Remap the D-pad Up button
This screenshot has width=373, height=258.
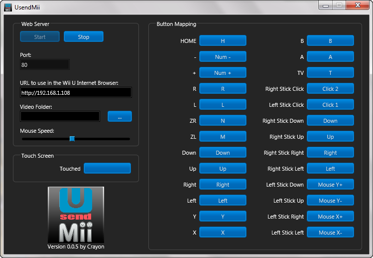223,168
